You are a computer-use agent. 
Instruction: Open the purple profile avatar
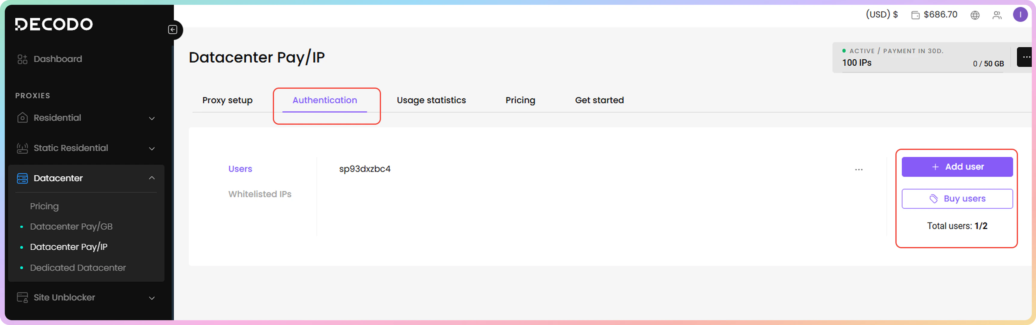1020,15
